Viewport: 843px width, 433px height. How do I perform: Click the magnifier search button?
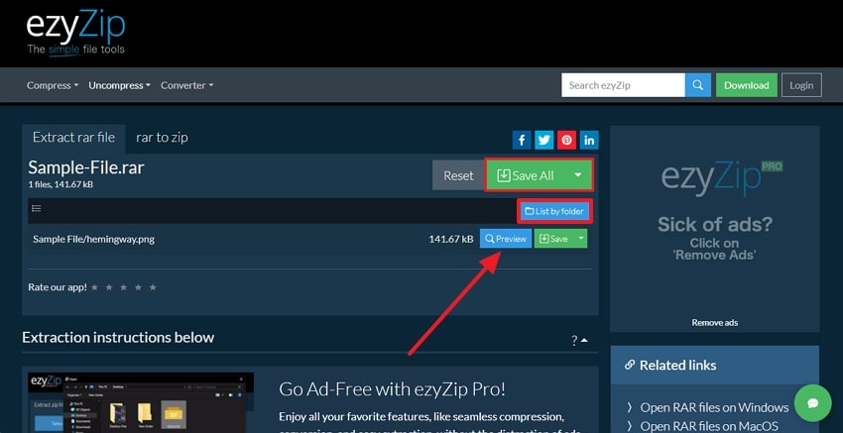[x=698, y=85]
